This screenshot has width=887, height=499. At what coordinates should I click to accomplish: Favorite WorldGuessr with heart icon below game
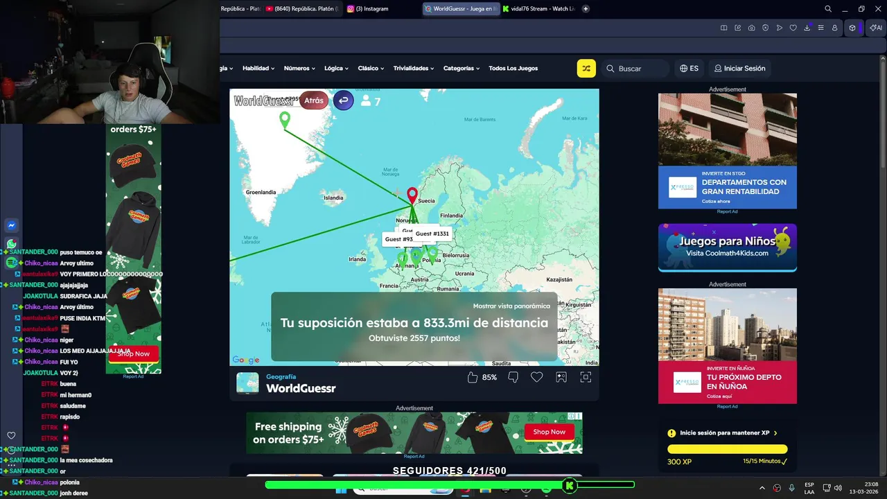[x=537, y=377]
